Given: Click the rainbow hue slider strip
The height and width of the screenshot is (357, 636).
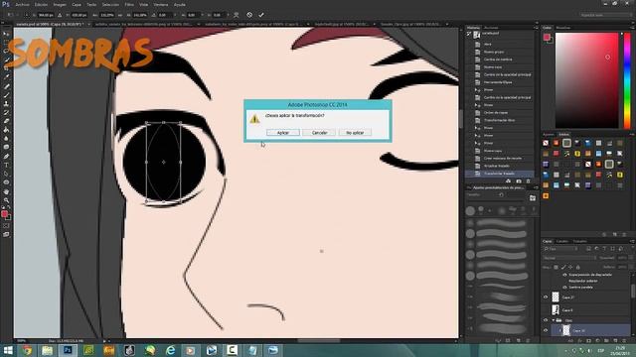Looking at the screenshot, I should (627, 80).
